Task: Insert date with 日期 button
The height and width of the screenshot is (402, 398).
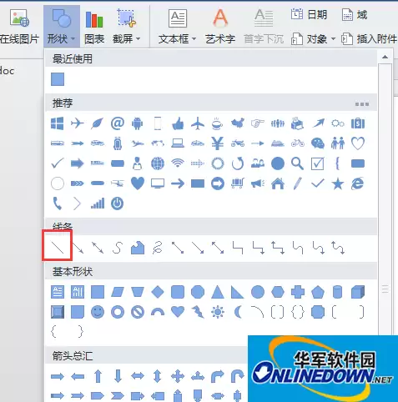Action: point(309,14)
